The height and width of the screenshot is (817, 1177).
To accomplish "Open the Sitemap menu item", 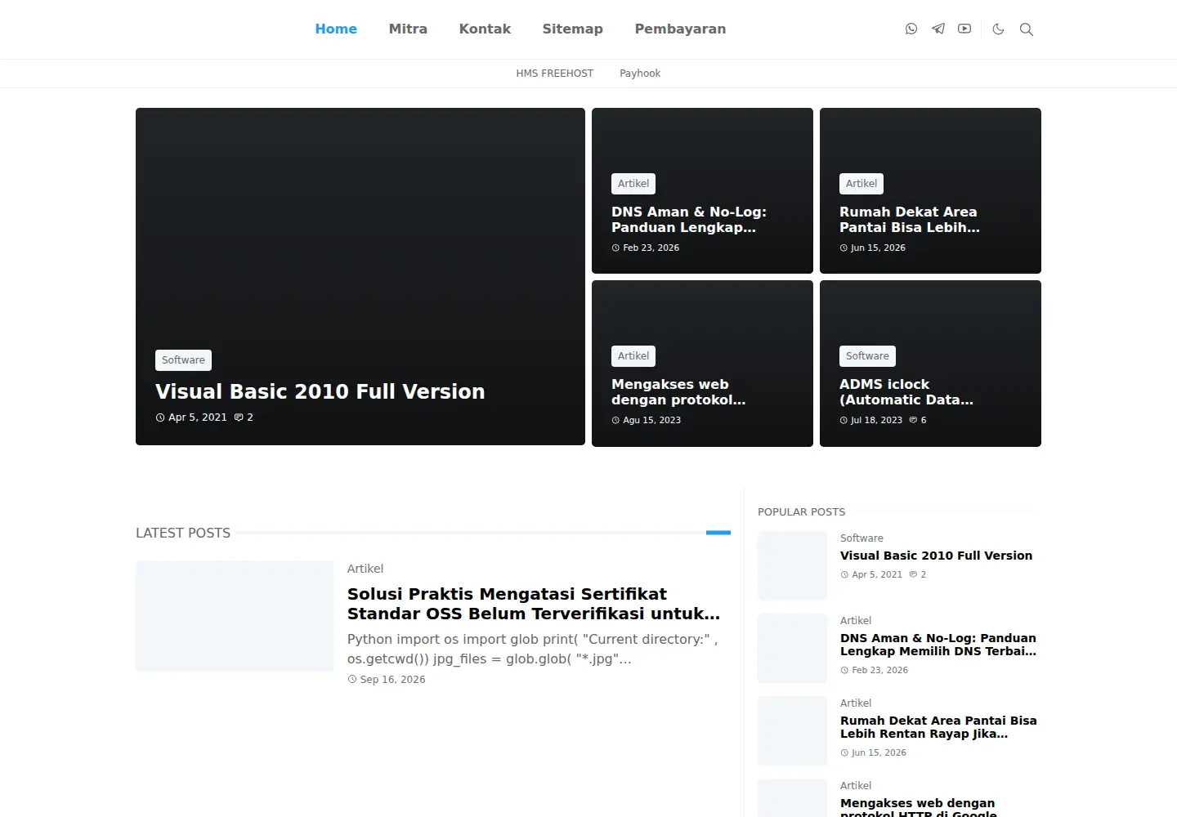I will [x=572, y=29].
